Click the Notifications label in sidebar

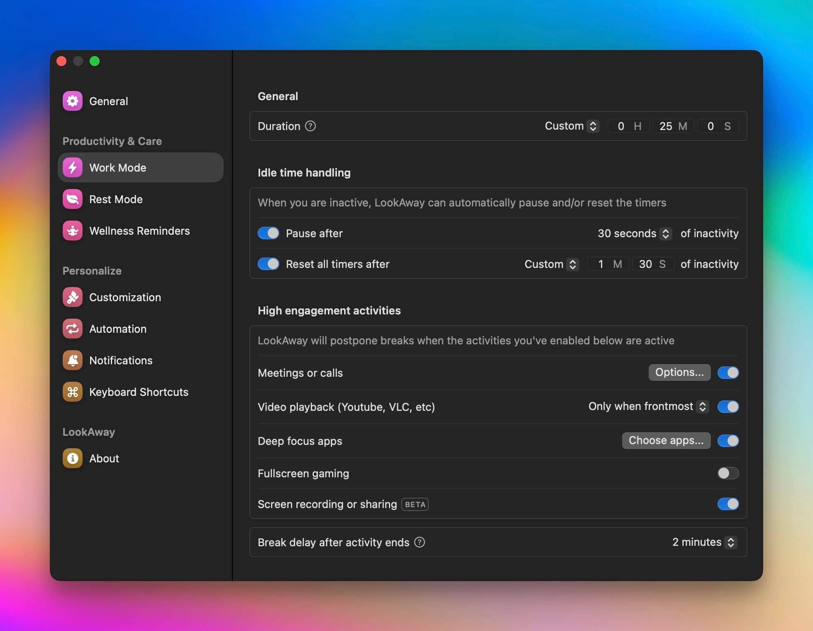(x=121, y=360)
